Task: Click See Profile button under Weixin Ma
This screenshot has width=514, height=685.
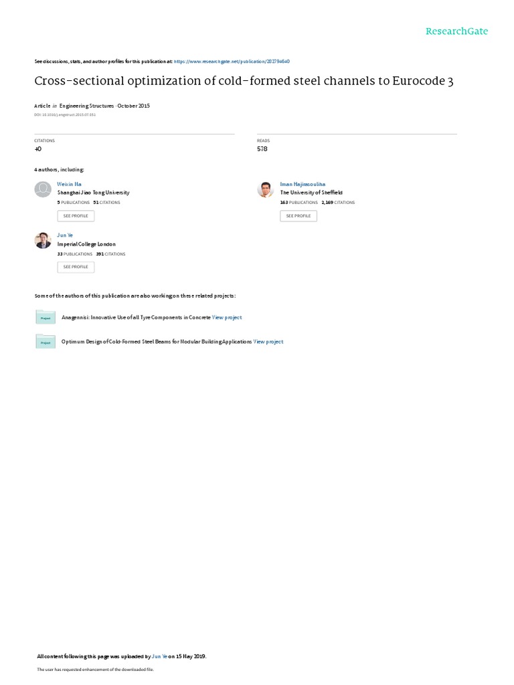Action: 76,216
